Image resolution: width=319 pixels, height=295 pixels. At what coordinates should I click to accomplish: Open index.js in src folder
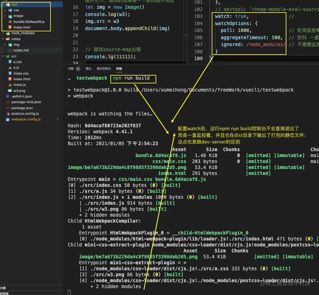19,85
